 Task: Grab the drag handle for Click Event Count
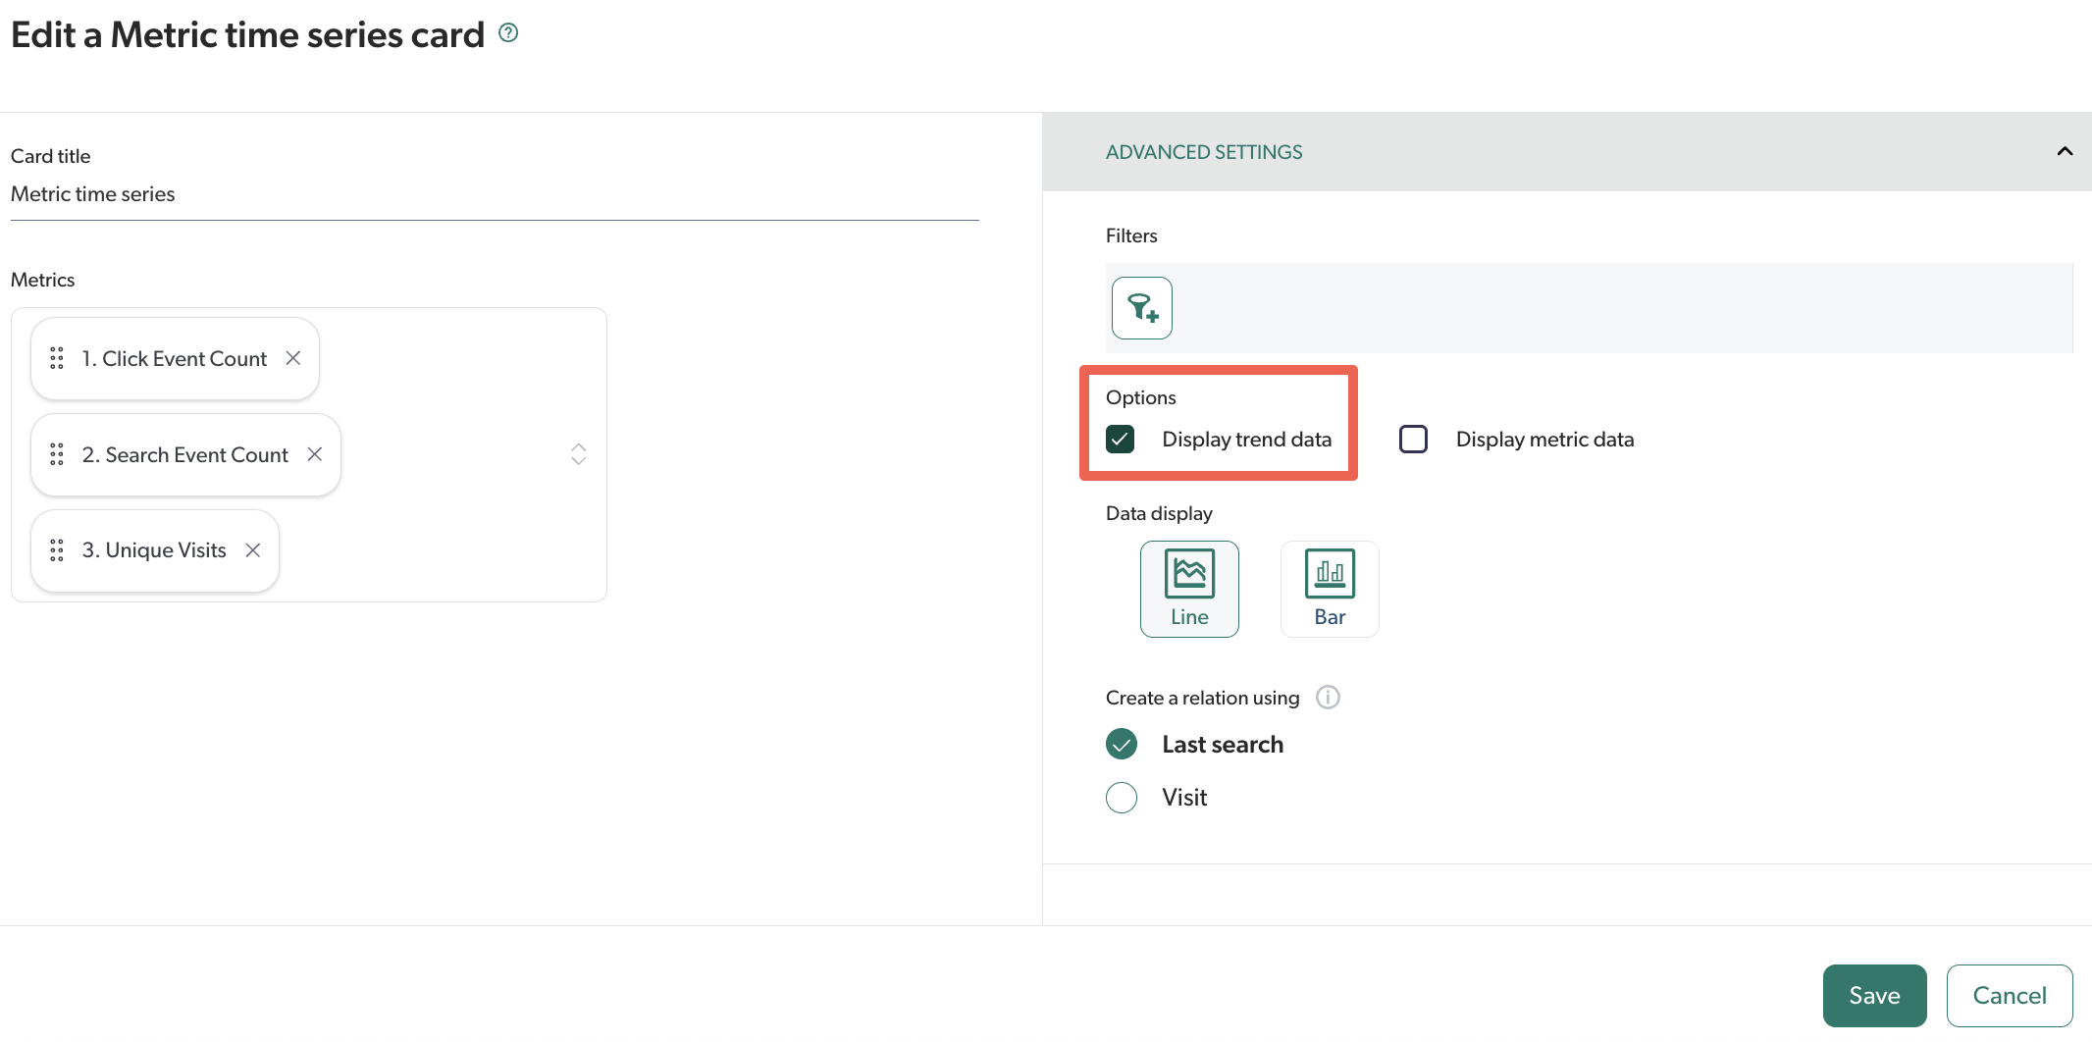(56, 358)
